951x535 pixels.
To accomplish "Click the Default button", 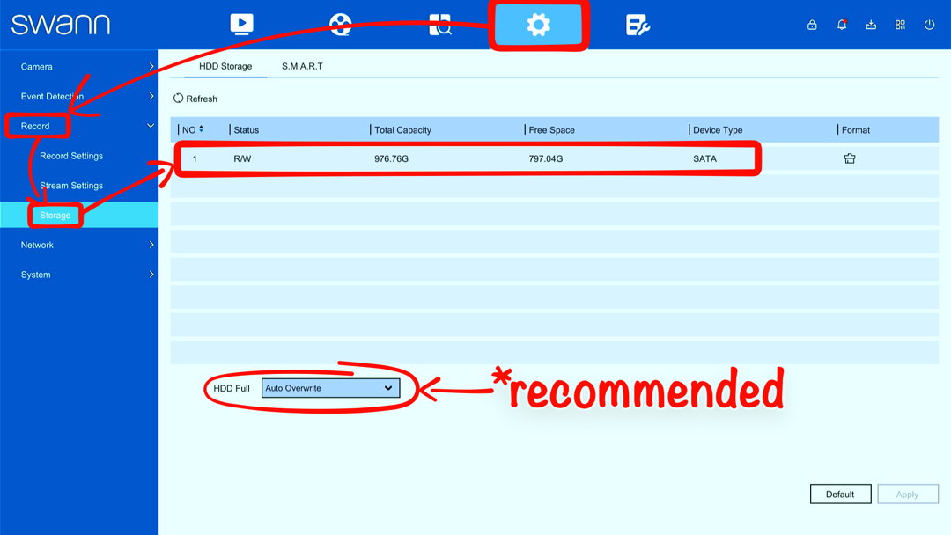I will tap(841, 494).
